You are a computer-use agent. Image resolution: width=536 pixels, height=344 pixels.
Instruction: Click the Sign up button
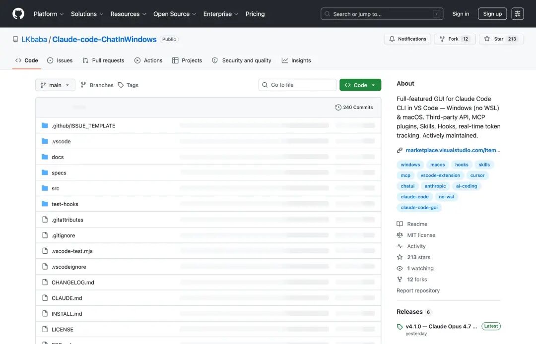[x=492, y=14]
